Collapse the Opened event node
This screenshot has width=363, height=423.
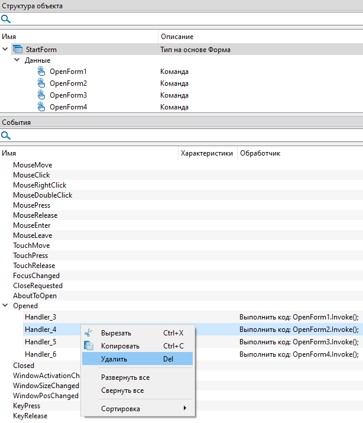[5, 306]
